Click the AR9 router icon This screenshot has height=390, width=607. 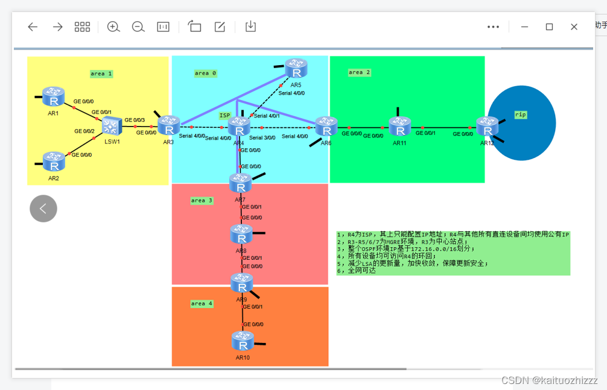pyautogui.click(x=242, y=283)
